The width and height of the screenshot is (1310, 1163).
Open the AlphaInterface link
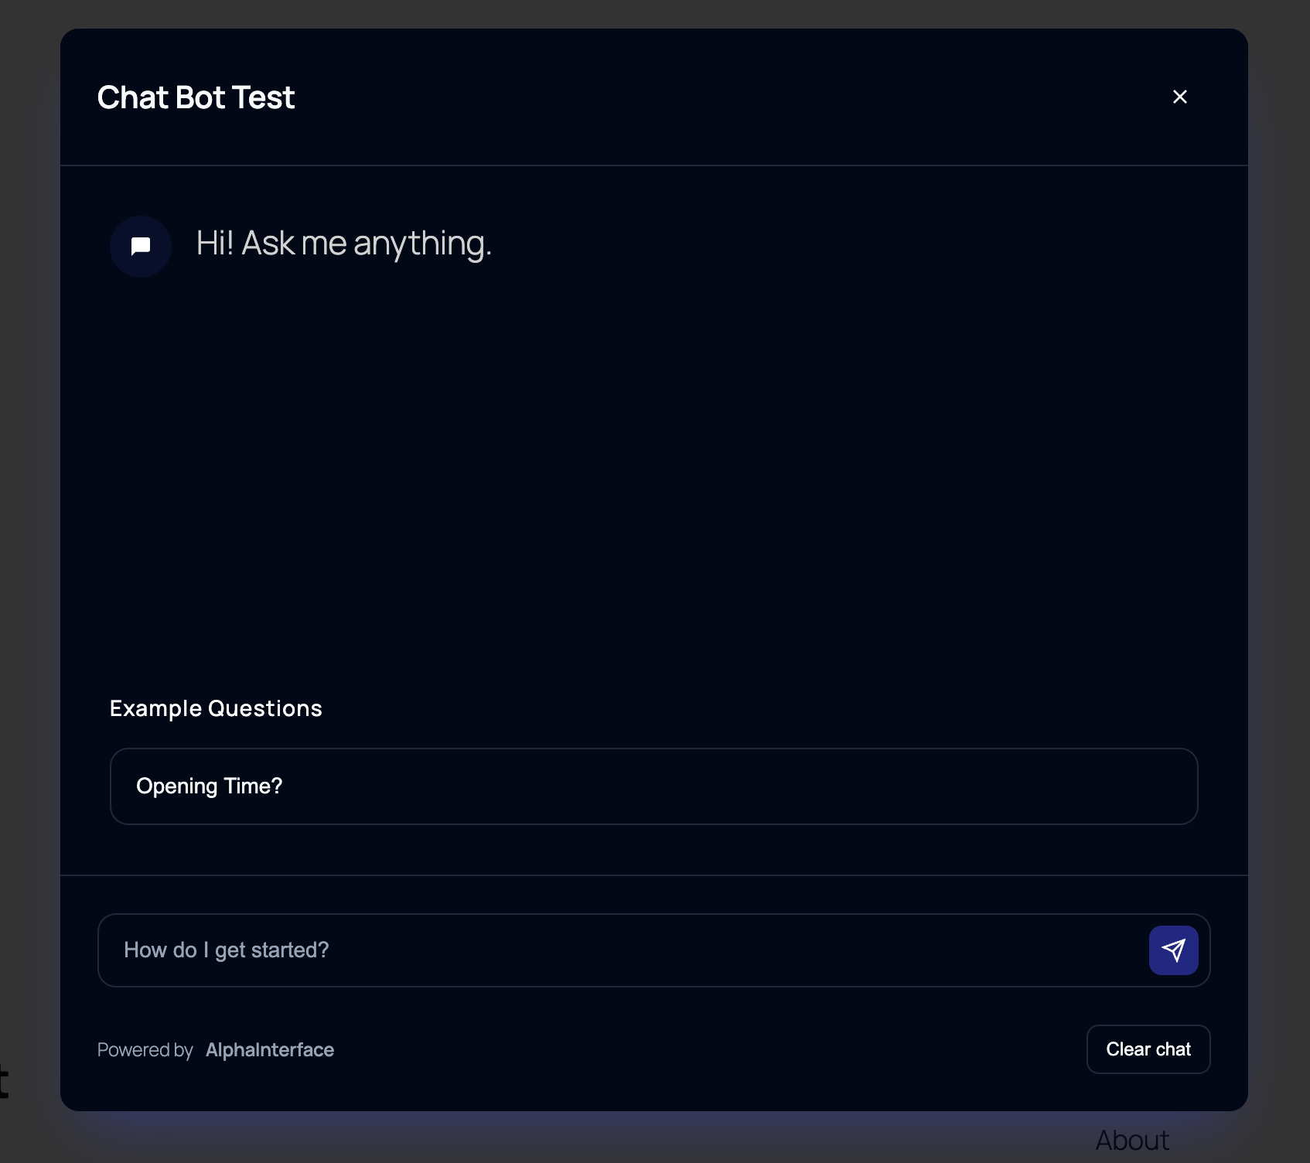coord(270,1050)
